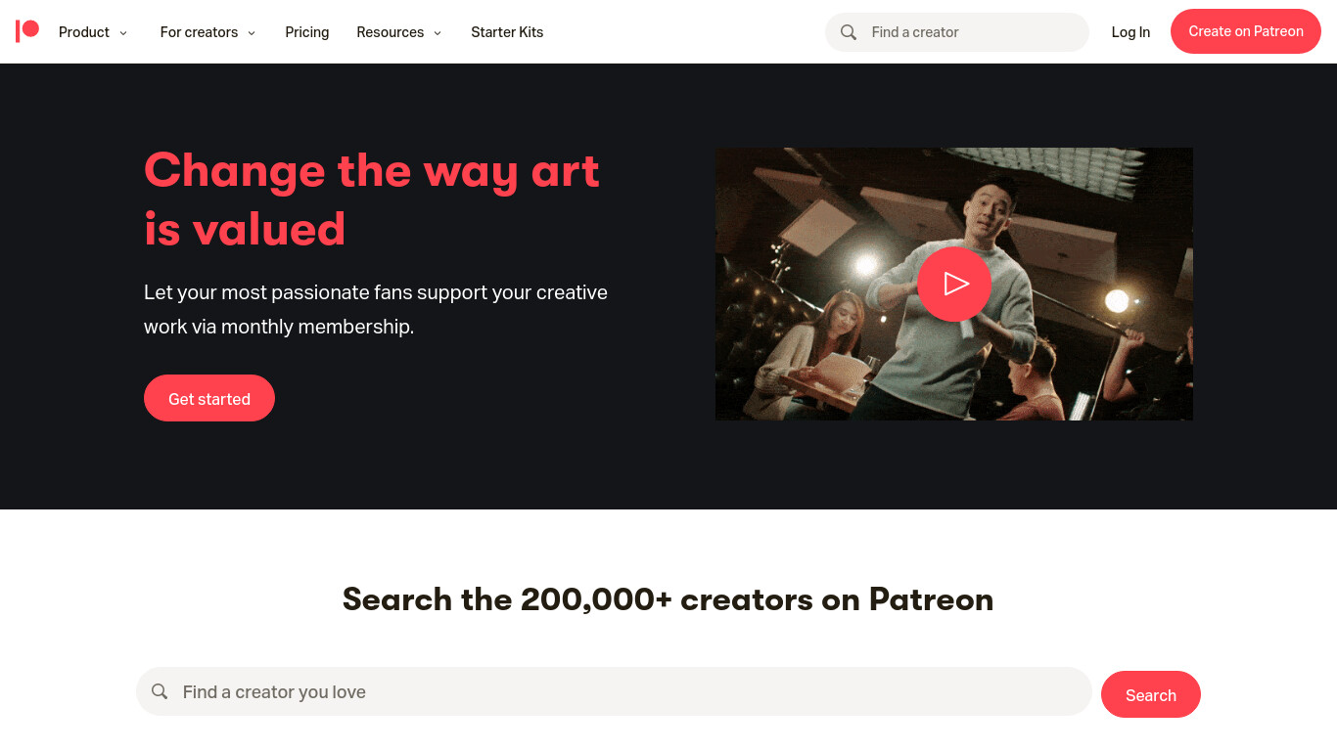Expand the Product dropdown chevron

[x=123, y=33]
